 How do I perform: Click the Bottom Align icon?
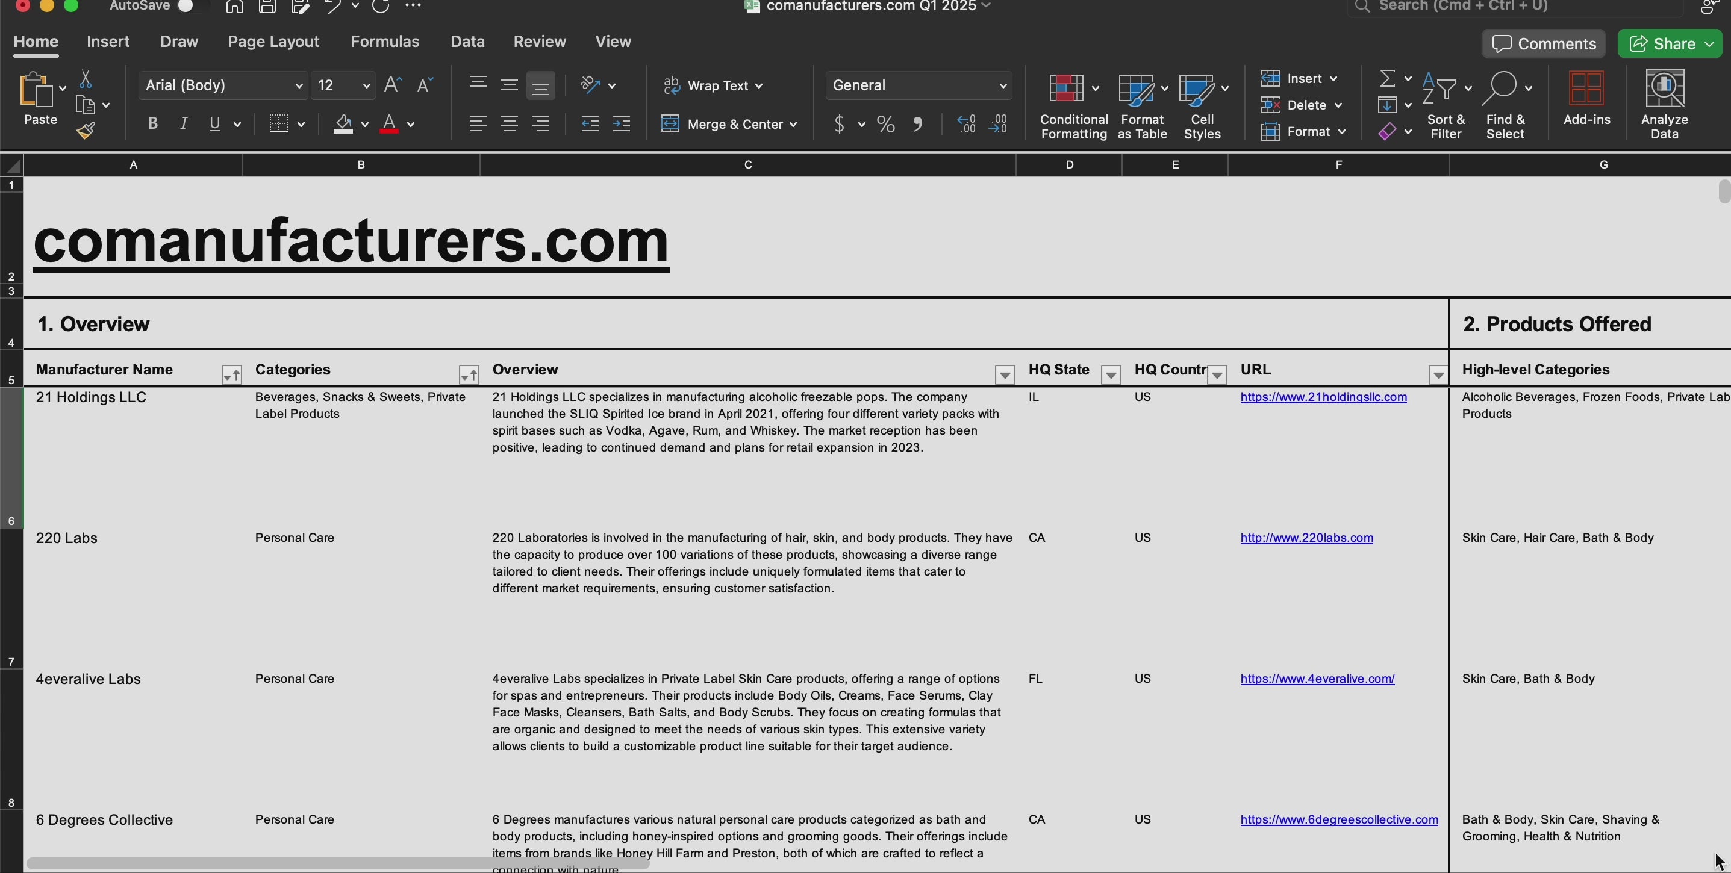pyautogui.click(x=540, y=86)
